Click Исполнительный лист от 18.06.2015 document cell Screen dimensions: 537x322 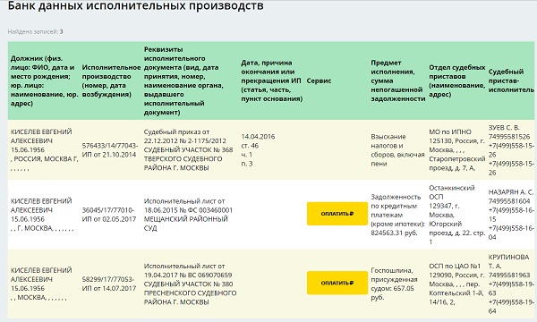click(x=188, y=215)
